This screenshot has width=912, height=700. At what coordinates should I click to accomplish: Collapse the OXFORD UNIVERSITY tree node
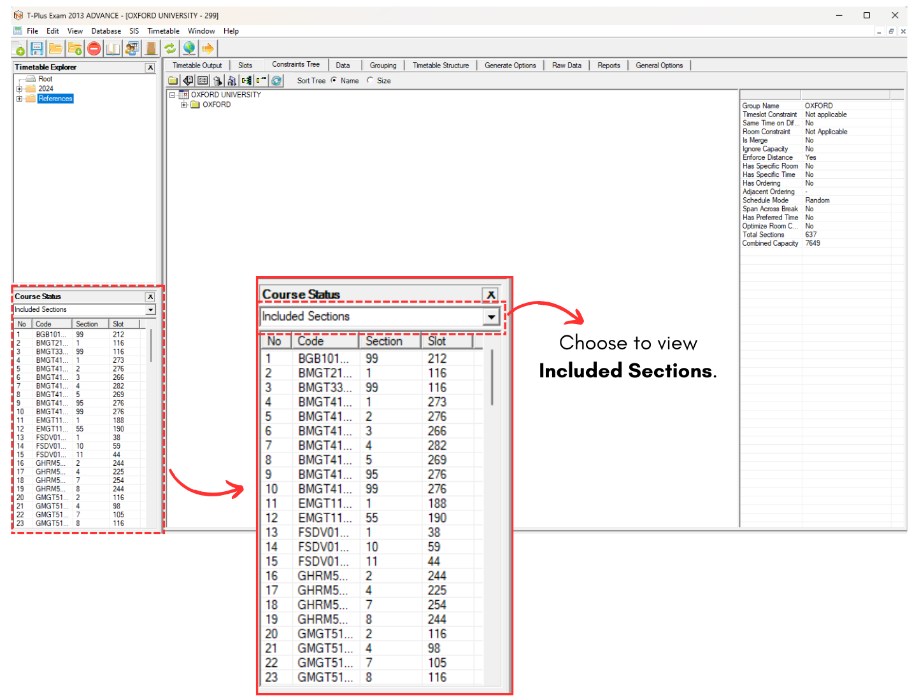click(172, 95)
